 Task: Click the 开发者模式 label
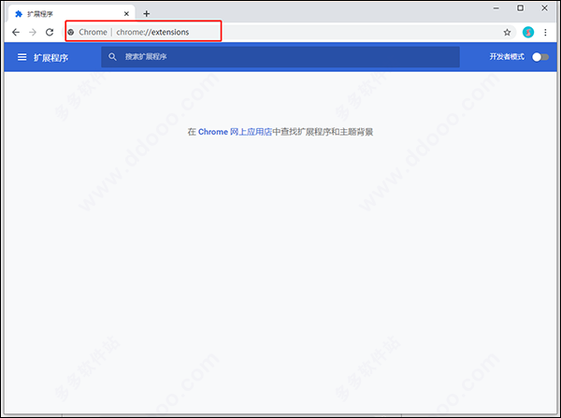507,56
